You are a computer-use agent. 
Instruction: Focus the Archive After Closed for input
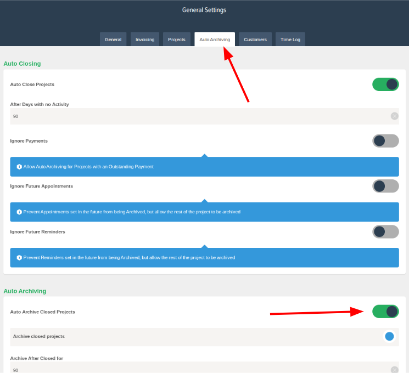click(x=198, y=369)
